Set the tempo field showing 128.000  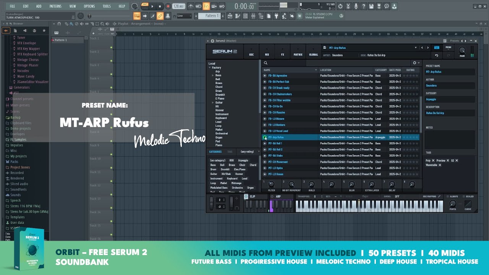coord(178,6)
